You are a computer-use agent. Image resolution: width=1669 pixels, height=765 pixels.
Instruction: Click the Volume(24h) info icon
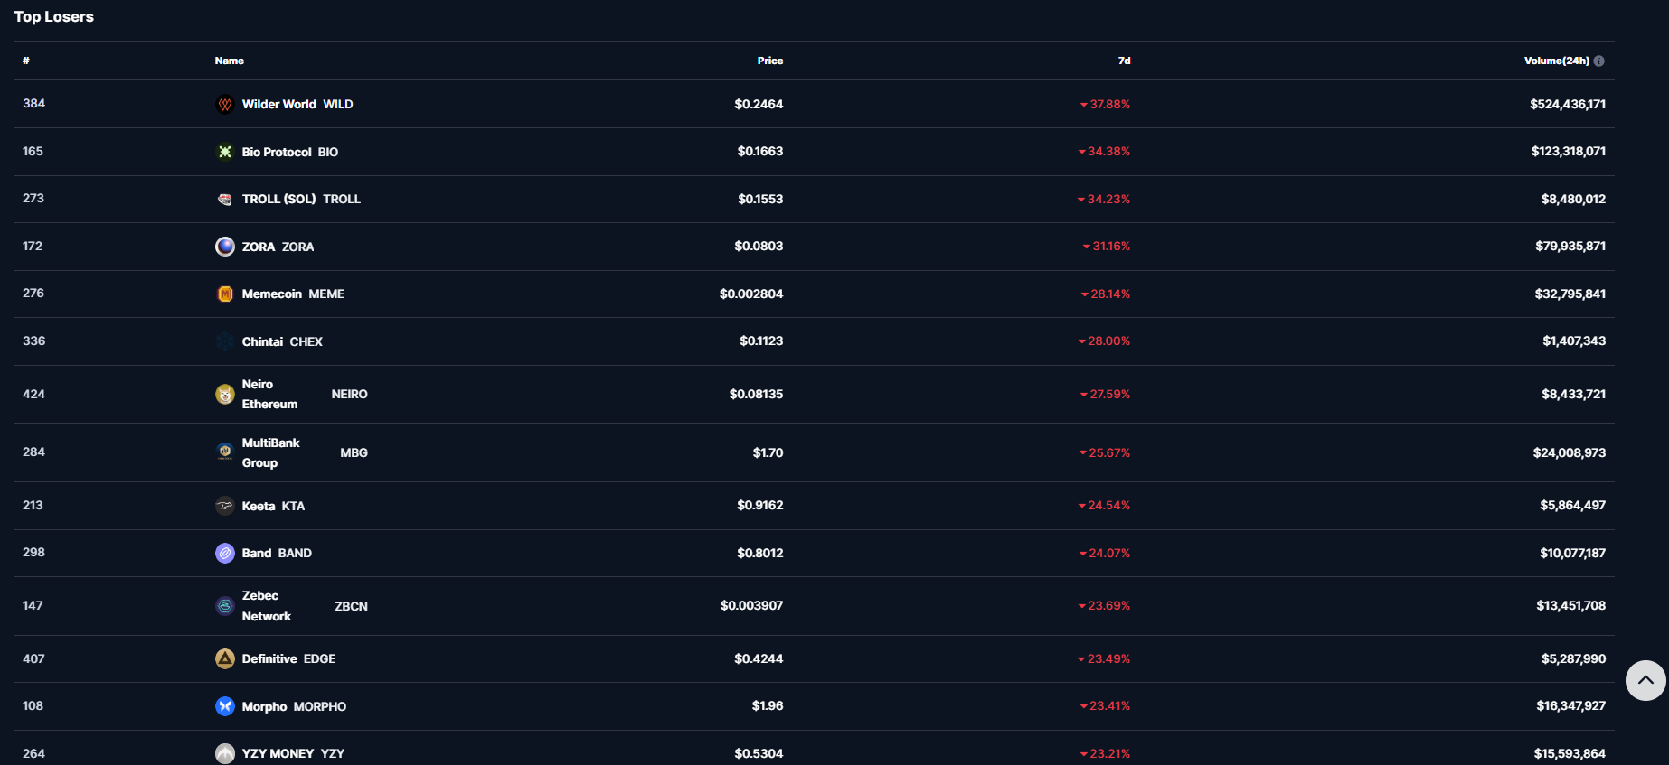point(1598,61)
